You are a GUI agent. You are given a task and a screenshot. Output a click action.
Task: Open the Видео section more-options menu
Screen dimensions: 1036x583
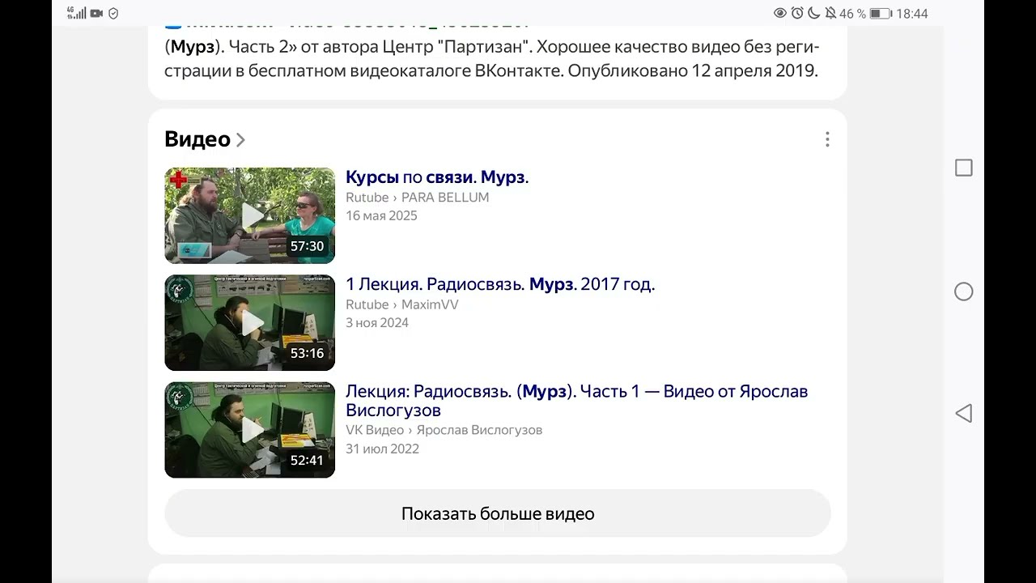click(x=826, y=139)
